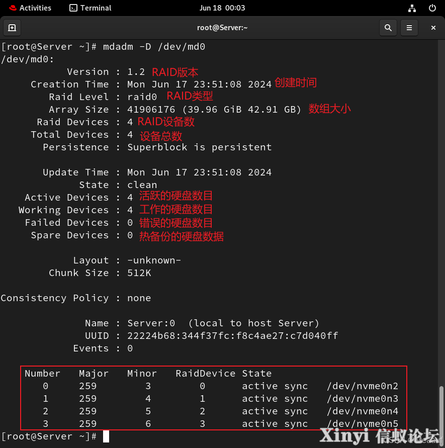Click the 'Spare Devices' label
This screenshot has height=448, width=445.
(70, 235)
